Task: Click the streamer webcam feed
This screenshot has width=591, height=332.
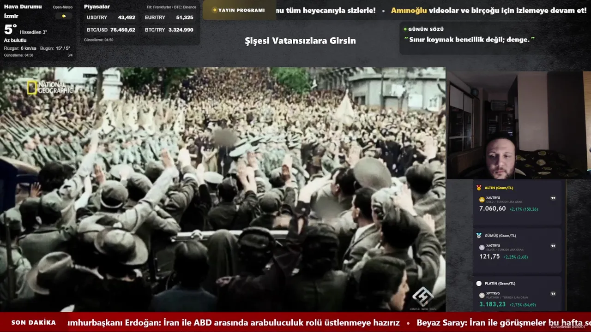Action: (519, 125)
